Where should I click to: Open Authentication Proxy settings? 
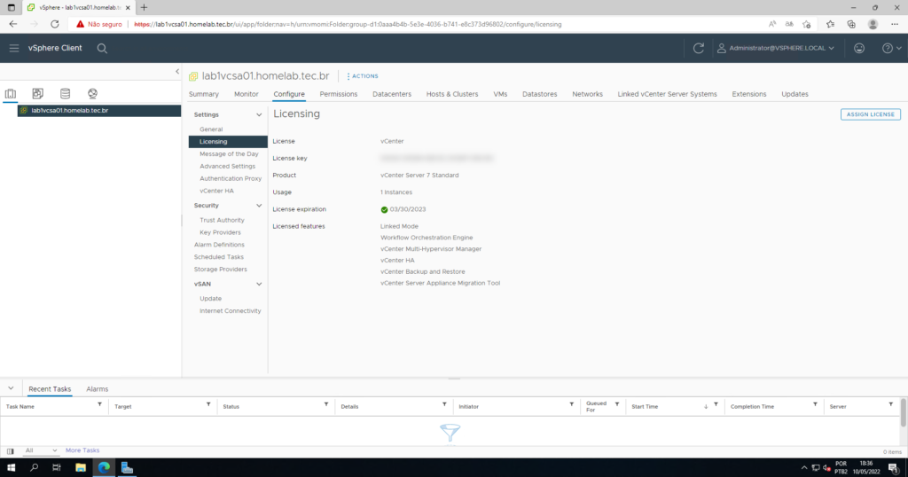[231, 178]
